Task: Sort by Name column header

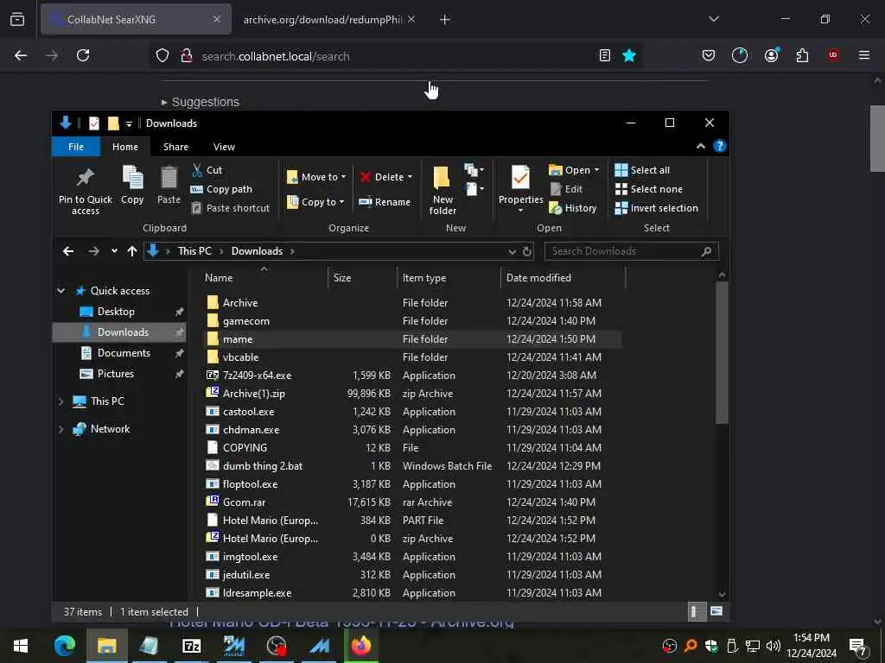Action: [x=264, y=278]
